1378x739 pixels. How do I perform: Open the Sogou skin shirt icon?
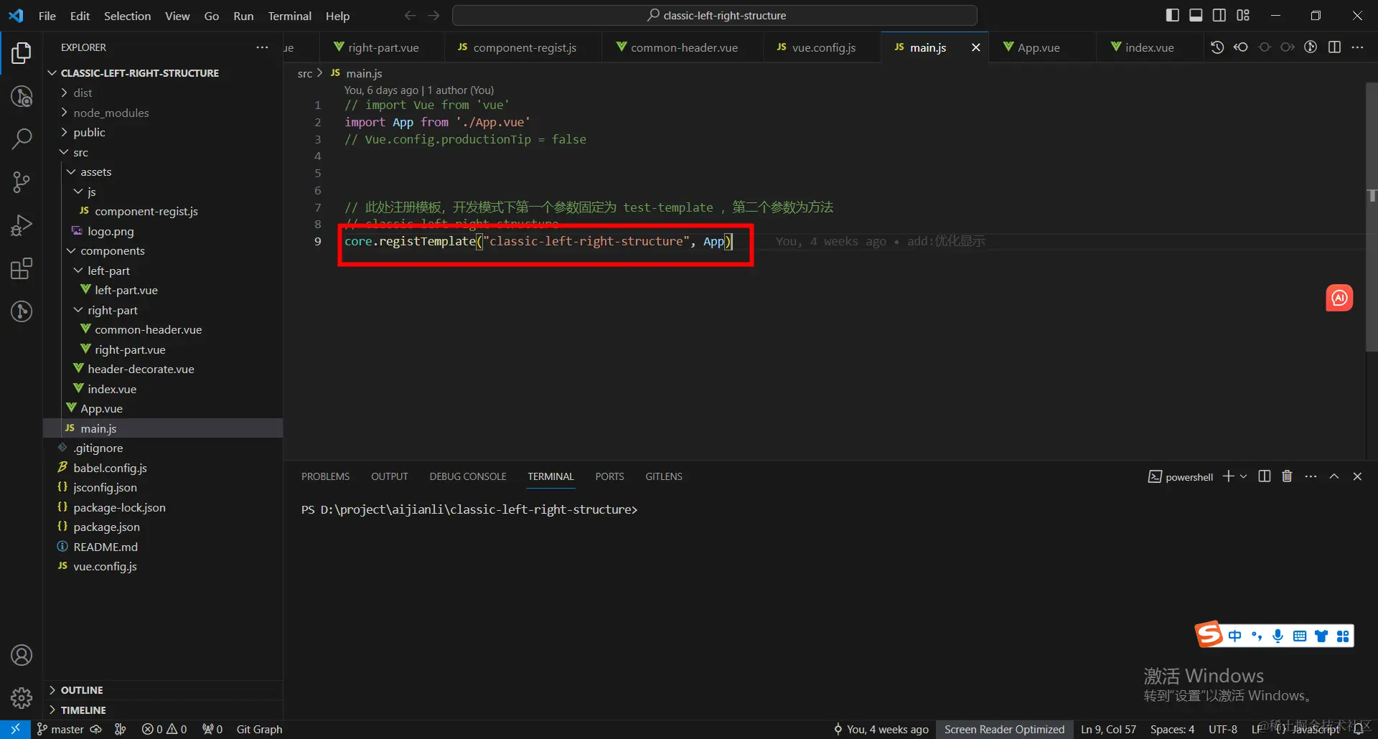point(1321,636)
